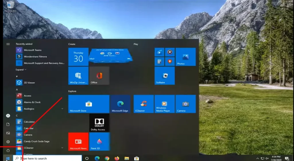Launch Firefox from the taskbar

(117, 158)
